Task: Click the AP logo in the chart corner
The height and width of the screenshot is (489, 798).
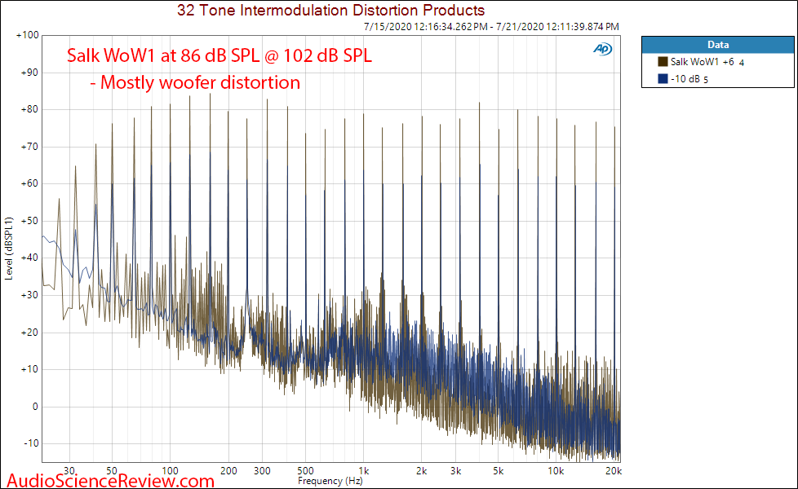Action: coord(602,49)
